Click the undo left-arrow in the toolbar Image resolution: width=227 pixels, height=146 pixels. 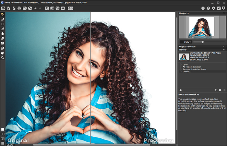[x=35, y=8]
